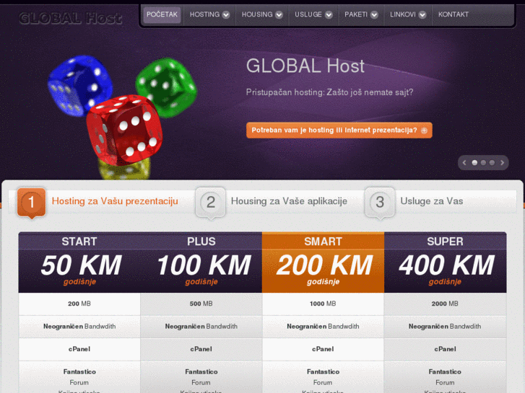Go to the KONTAKT page

pyautogui.click(x=454, y=14)
